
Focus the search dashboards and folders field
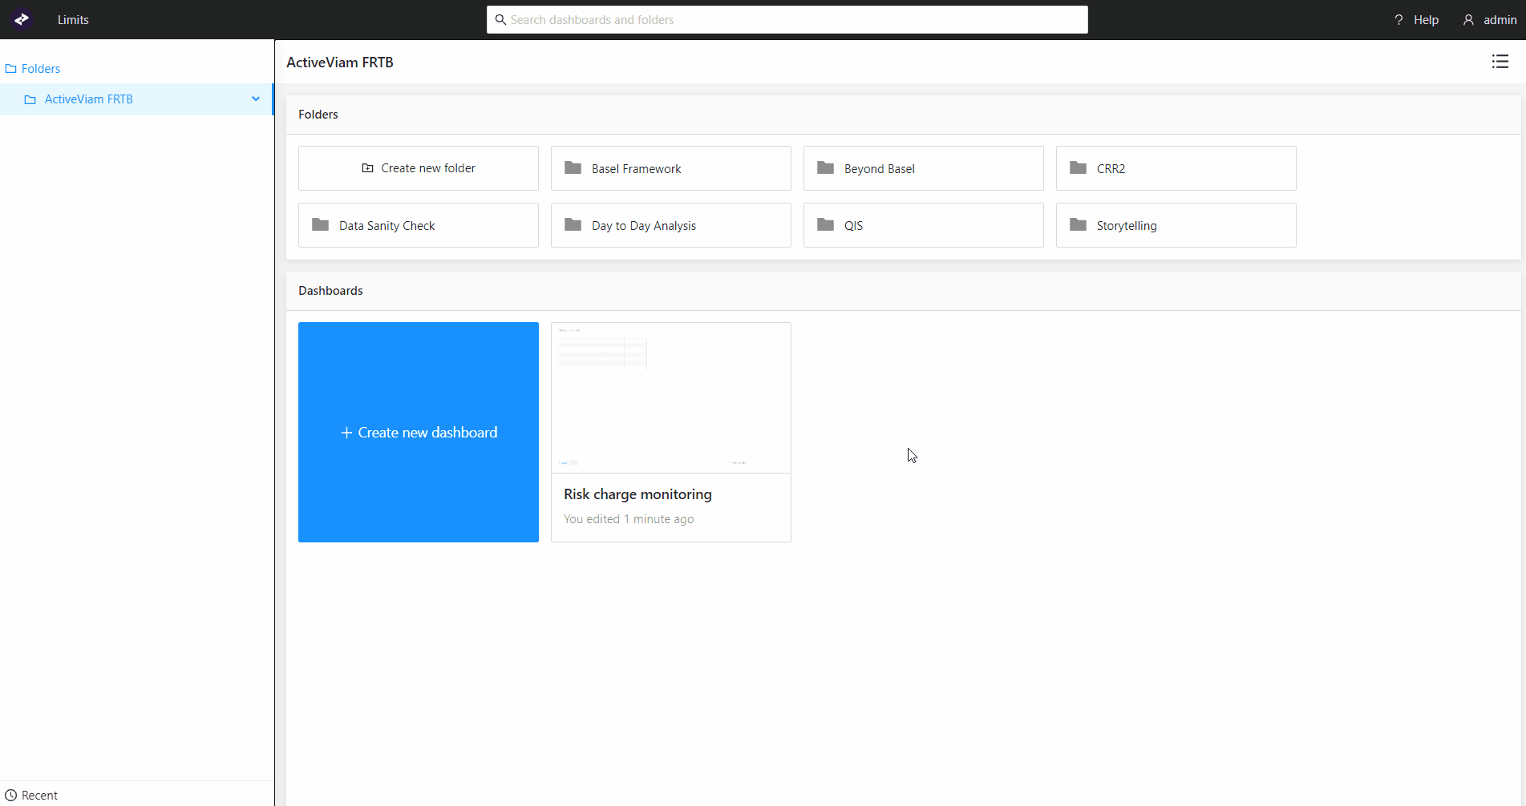787,20
